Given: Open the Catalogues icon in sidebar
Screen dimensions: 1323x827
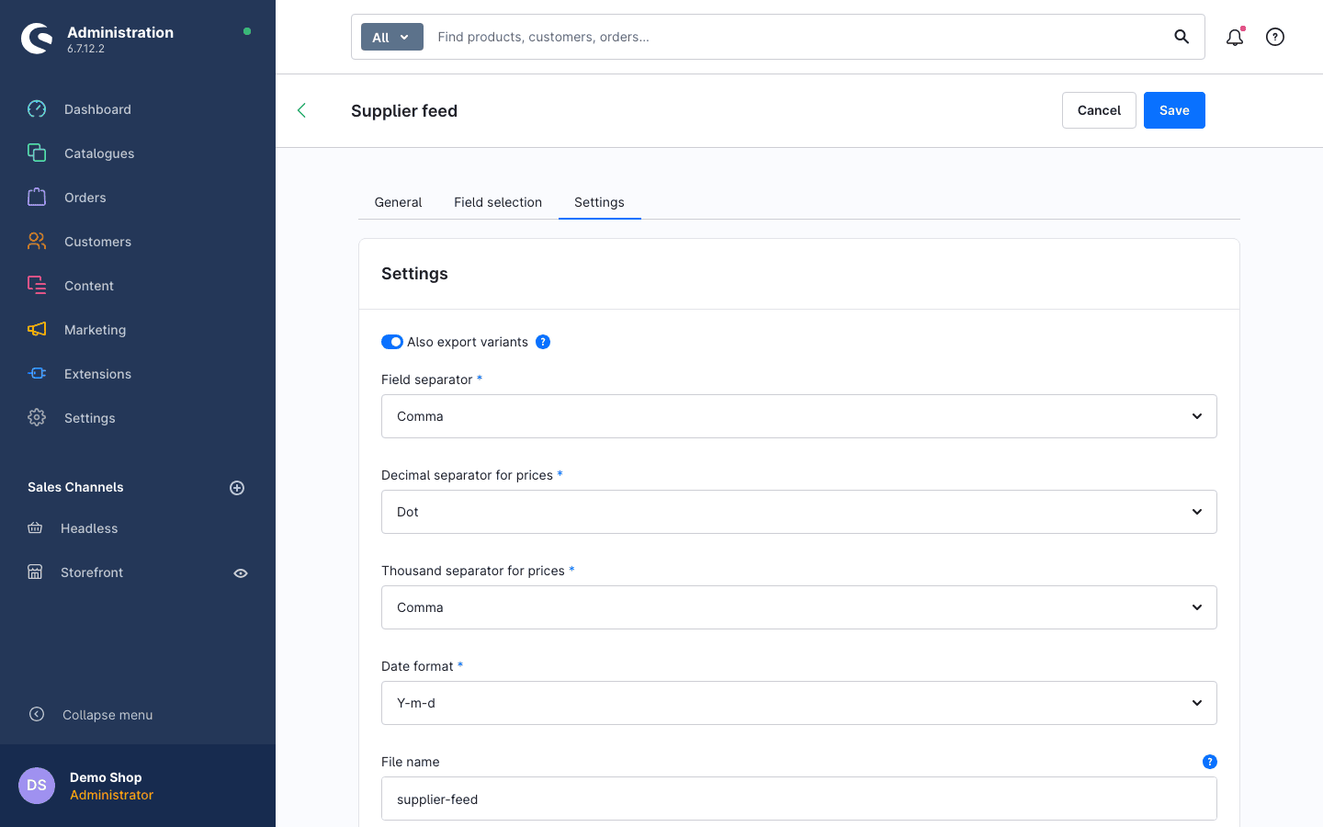Looking at the screenshot, I should 37,153.
